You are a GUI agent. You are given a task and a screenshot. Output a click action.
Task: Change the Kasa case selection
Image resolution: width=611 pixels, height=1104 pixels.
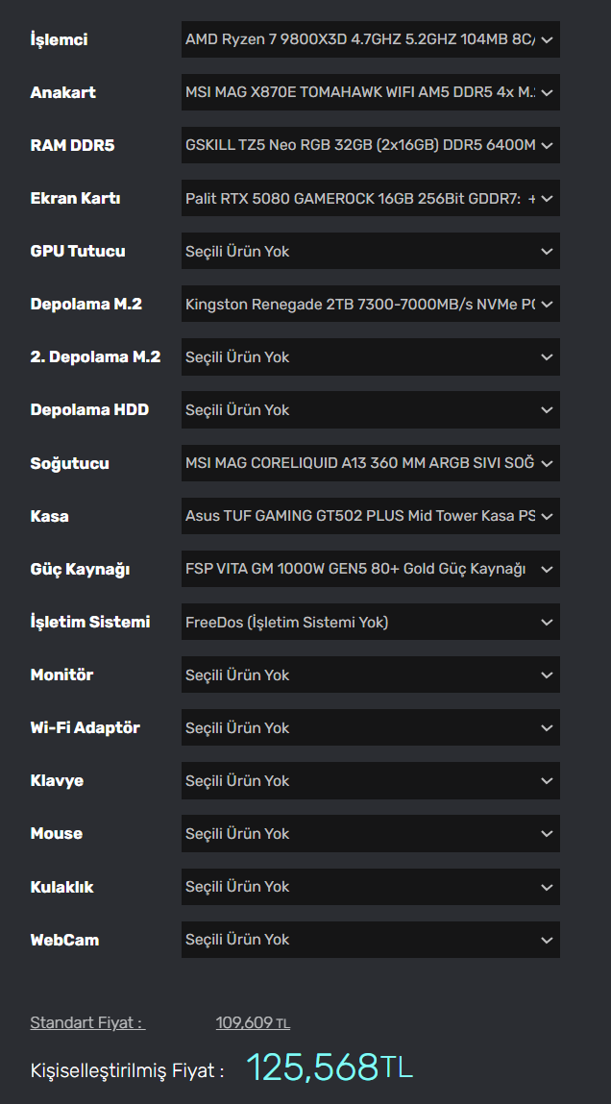pyautogui.click(x=370, y=516)
